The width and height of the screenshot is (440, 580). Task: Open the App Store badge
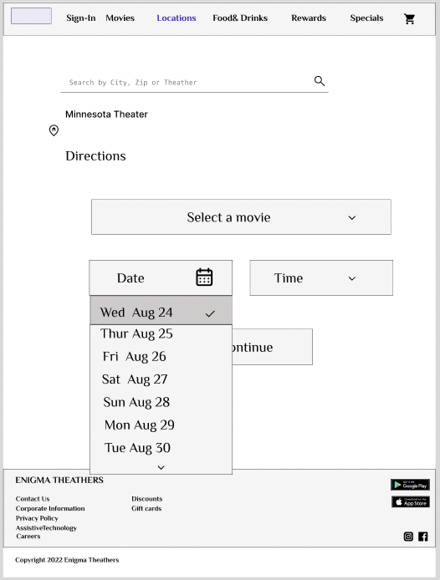click(411, 502)
